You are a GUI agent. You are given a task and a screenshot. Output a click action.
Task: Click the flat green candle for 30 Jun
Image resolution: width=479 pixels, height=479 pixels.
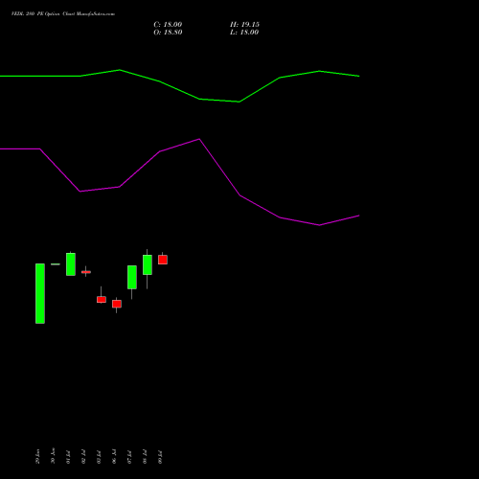click(56, 264)
